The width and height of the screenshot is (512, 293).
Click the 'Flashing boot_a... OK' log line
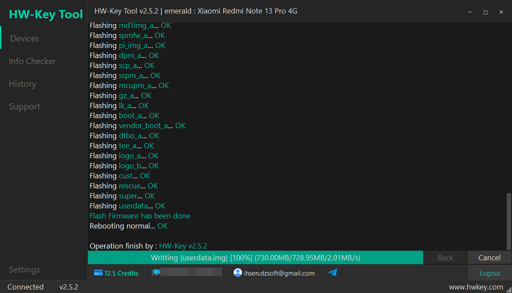point(125,116)
